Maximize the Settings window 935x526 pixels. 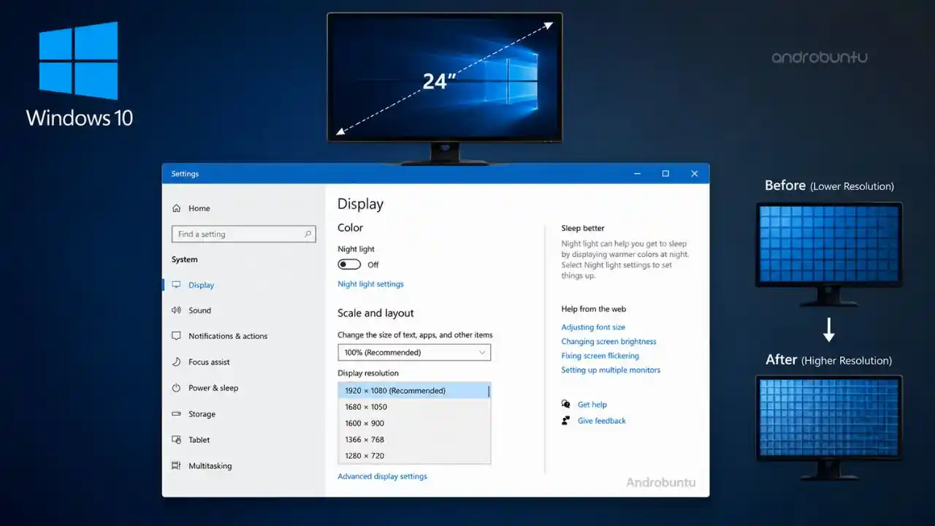[665, 174]
